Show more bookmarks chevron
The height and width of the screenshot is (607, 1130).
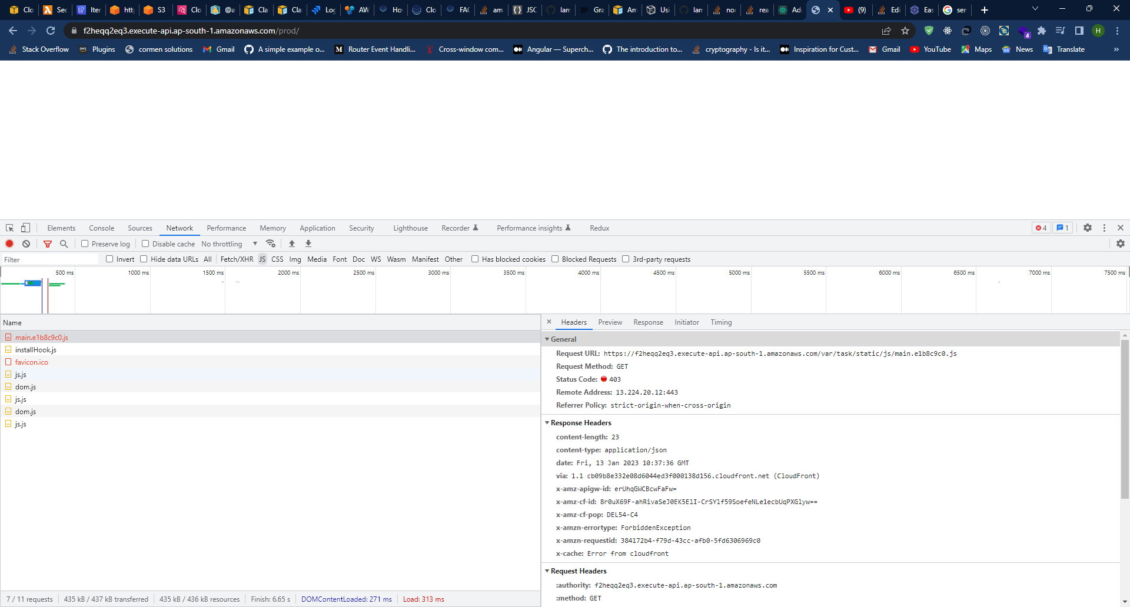click(1116, 49)
